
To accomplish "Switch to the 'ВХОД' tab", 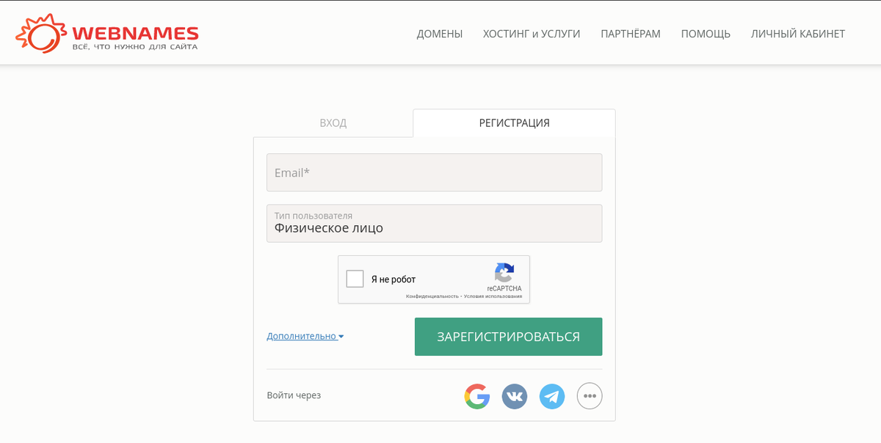I will (x=333, y=123).
